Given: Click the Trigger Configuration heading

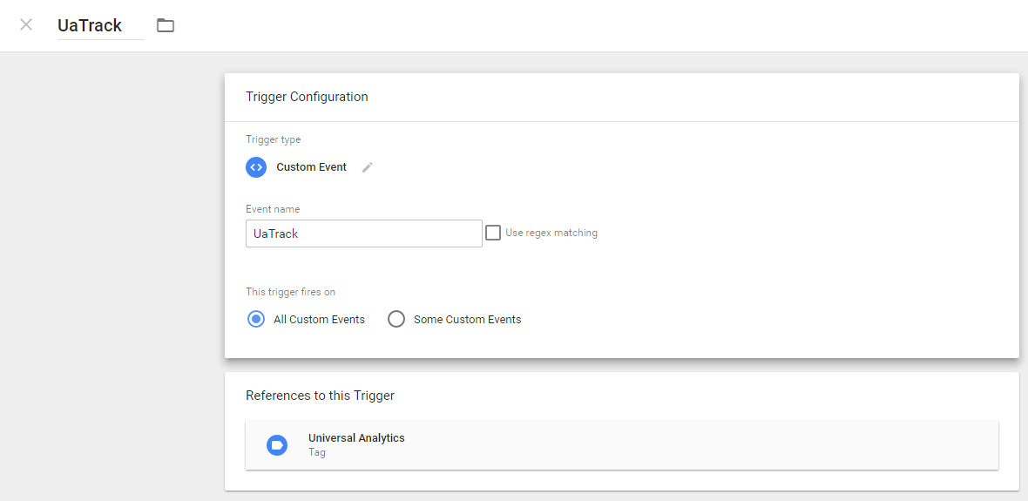Looking at the screenshot, I should 307,97.
